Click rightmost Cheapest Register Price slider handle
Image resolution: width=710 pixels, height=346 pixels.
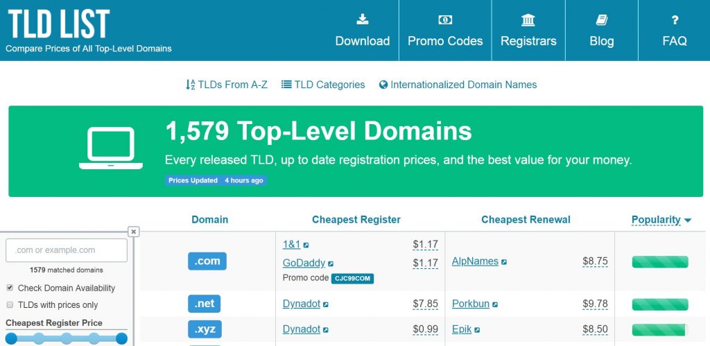click(121, 338)
